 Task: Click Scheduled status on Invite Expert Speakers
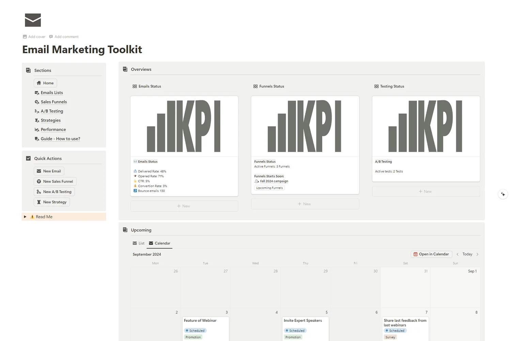click(x=295, y=330)
